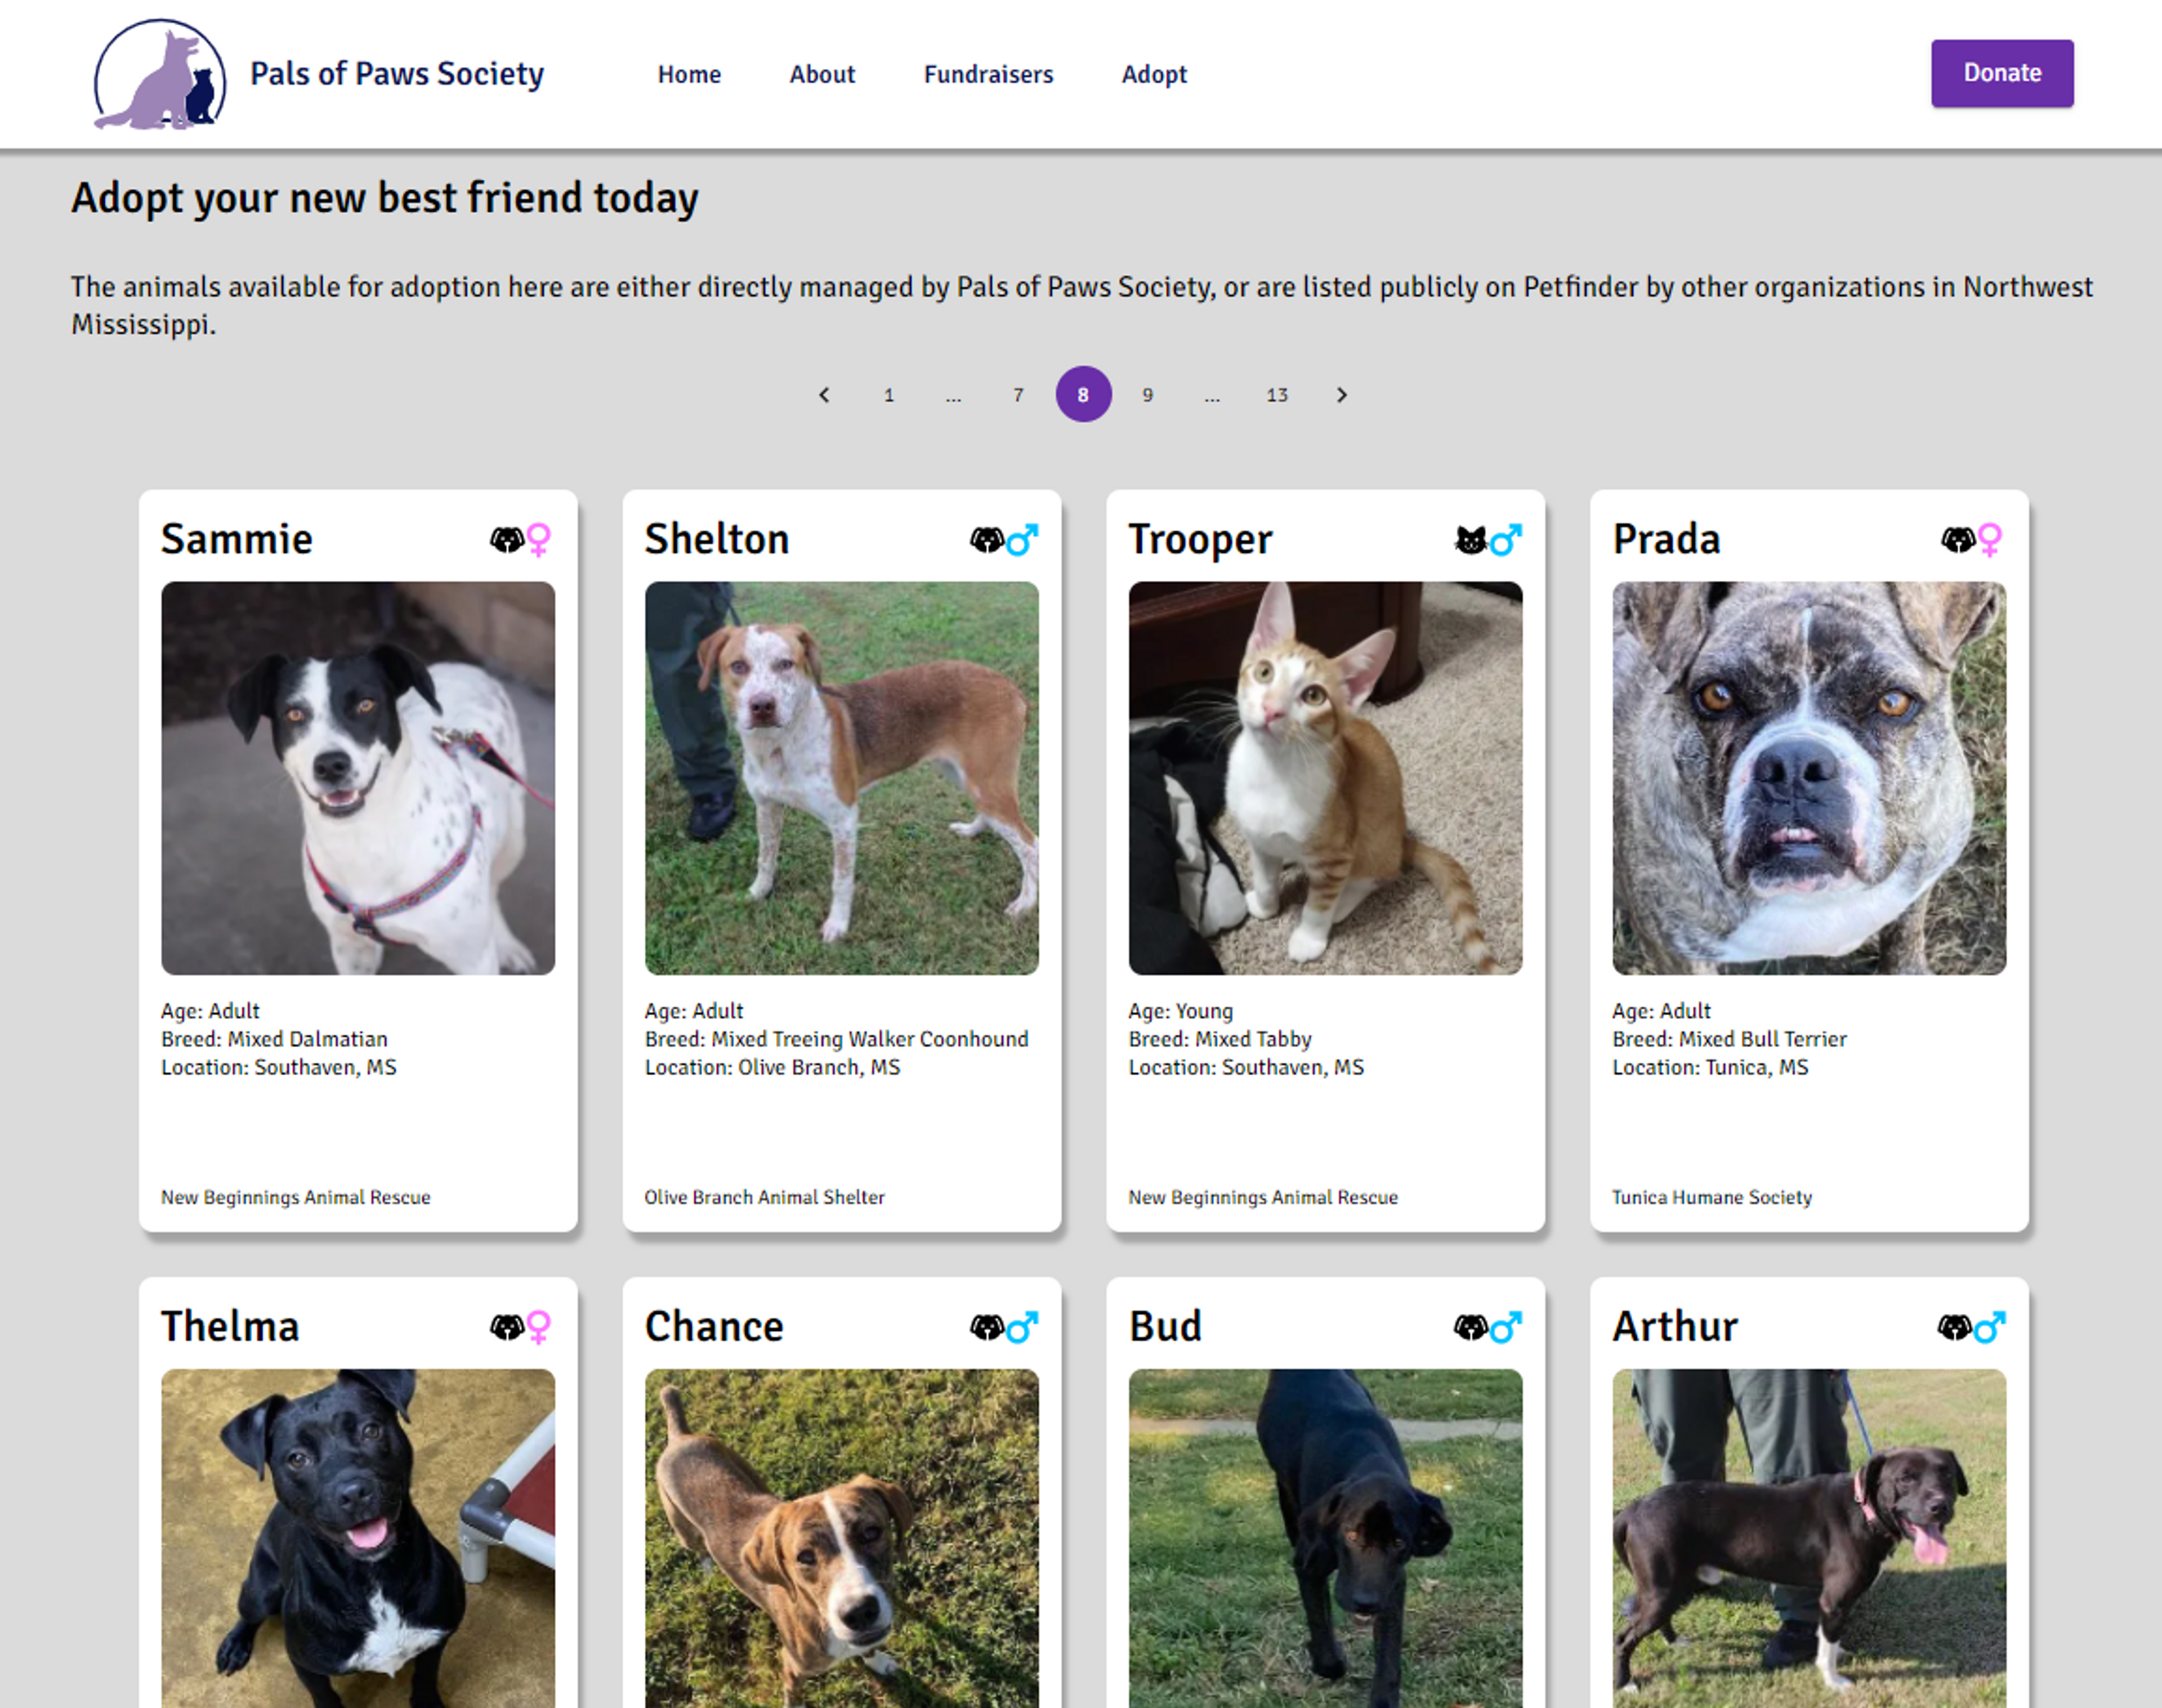Click the dog icon on Sammie's card
Screen dimensions: 2162x1708
click(506, 540)
